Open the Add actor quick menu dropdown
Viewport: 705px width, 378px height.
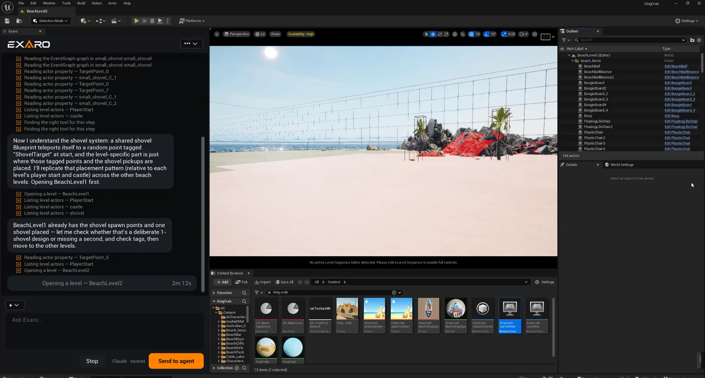[x=85, y=21]
